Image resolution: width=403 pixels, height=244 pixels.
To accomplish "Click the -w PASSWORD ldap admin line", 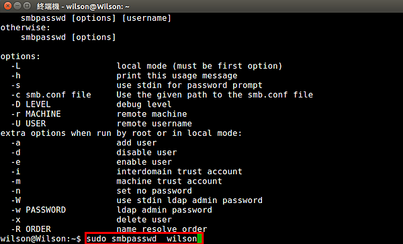I will click(x=111, y=210).
